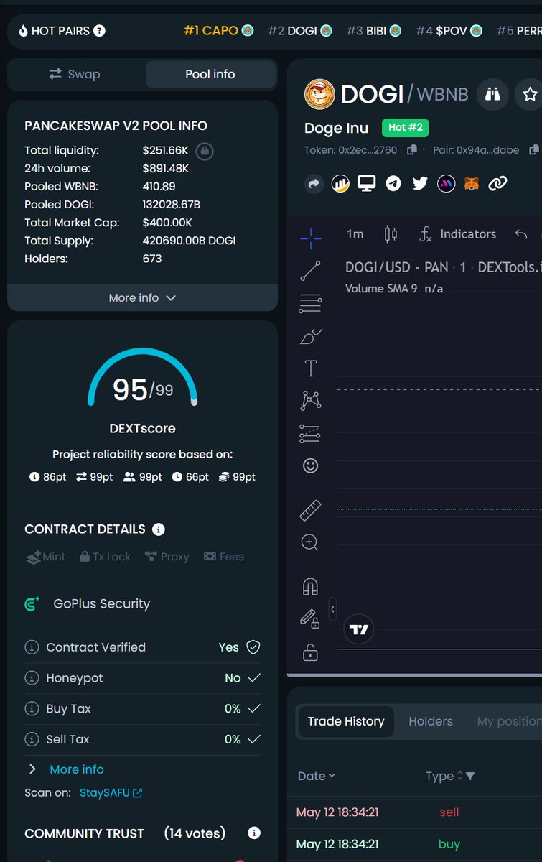Collapse the chart drawing toolbar arrow
Viewport: 542px width, 862px height.
332,610
